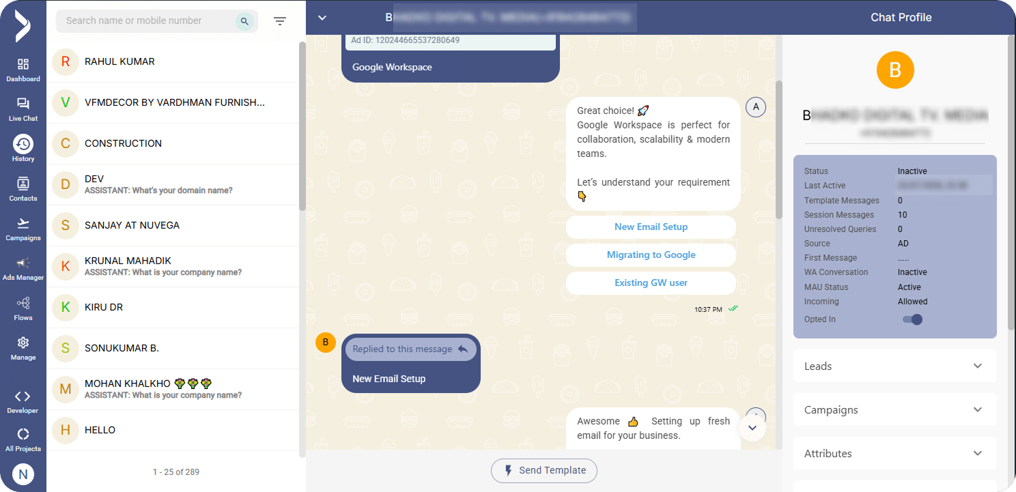The height and width of the screenshot is (492, 1016).
Task: Click the reply arrow in quoted message
Action: tap(463, 349)
